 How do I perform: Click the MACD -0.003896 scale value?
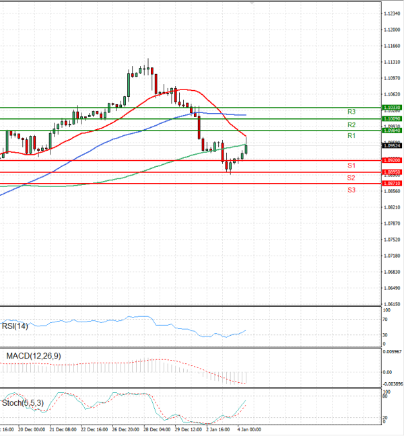point(393,384)
